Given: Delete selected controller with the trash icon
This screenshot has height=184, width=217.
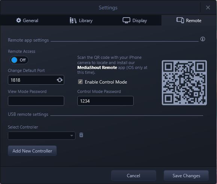Looking at the screenshot, I should (81, 135).
